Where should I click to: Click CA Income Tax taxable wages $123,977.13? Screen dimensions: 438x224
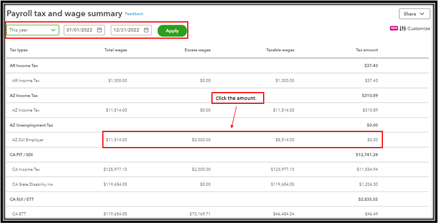point(282,170)
